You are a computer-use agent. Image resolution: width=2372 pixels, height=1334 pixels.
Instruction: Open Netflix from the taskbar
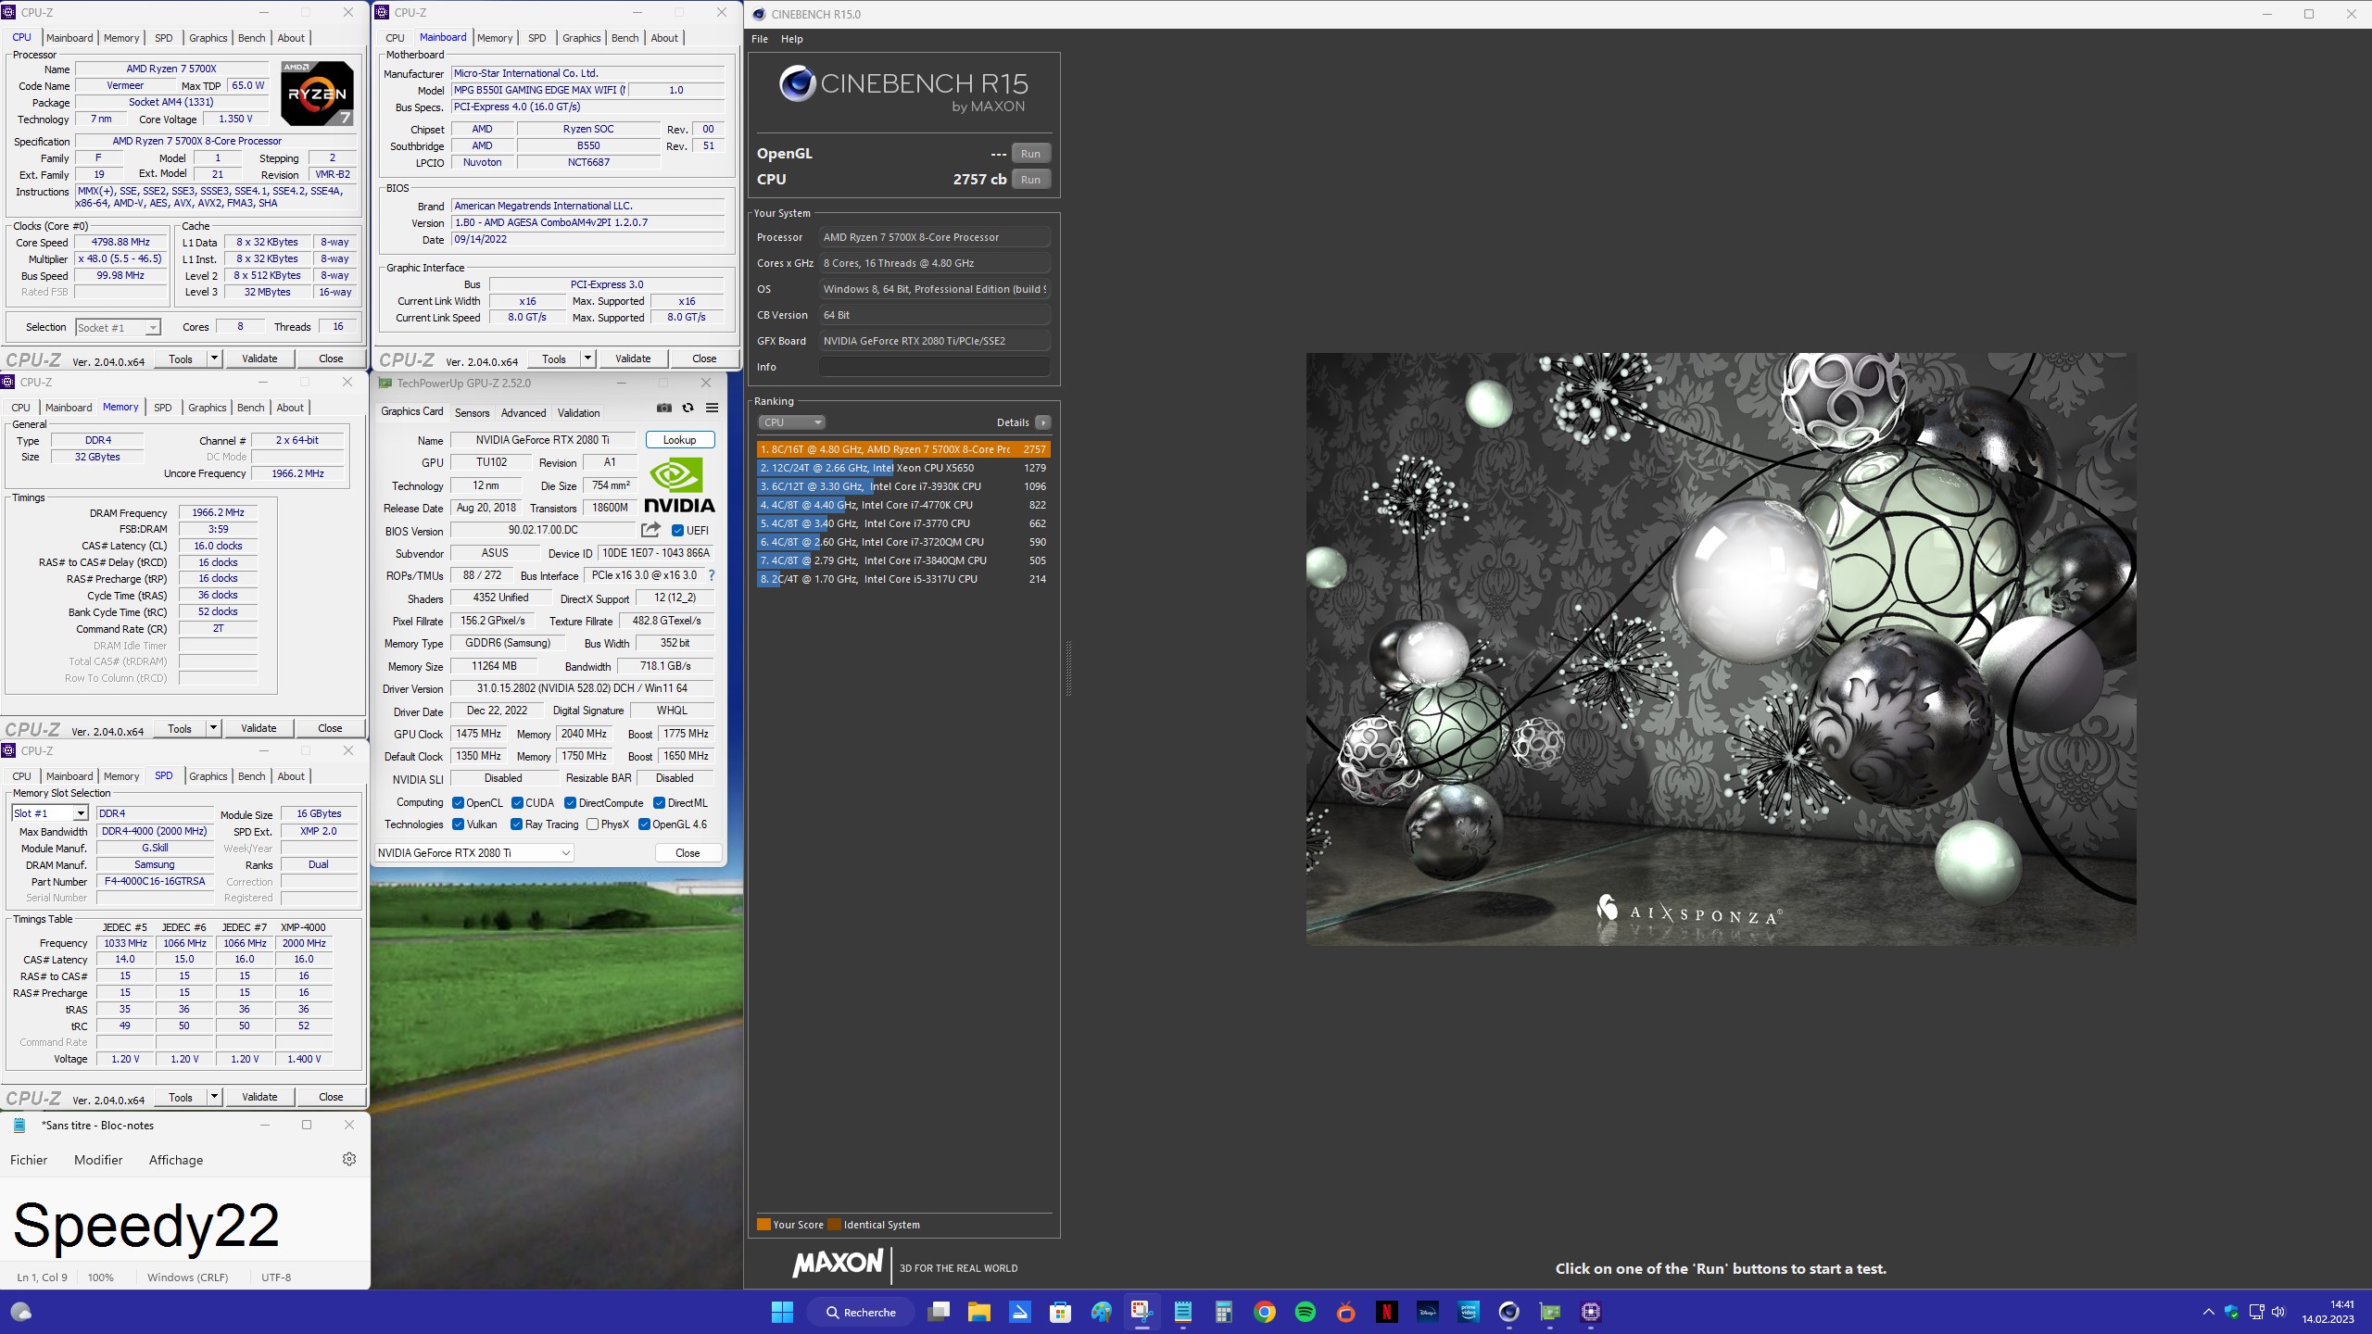point(1387,1312)
